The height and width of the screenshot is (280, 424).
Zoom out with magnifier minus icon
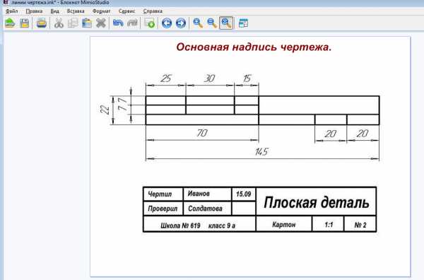click(x=212, y=23)
